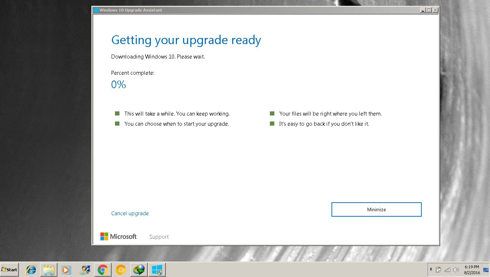The height and width of the screenshot is (277, 490).
Task: Click the clock showing 6:19 PM
Action: pyautogui.click(x=472, y=270)
